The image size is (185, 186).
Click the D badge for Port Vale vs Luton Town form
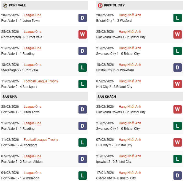83,18
